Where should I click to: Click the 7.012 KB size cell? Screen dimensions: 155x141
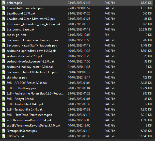pos(146,115)
